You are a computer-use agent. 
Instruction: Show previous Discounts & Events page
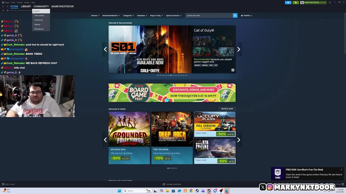tap(105, 140)
